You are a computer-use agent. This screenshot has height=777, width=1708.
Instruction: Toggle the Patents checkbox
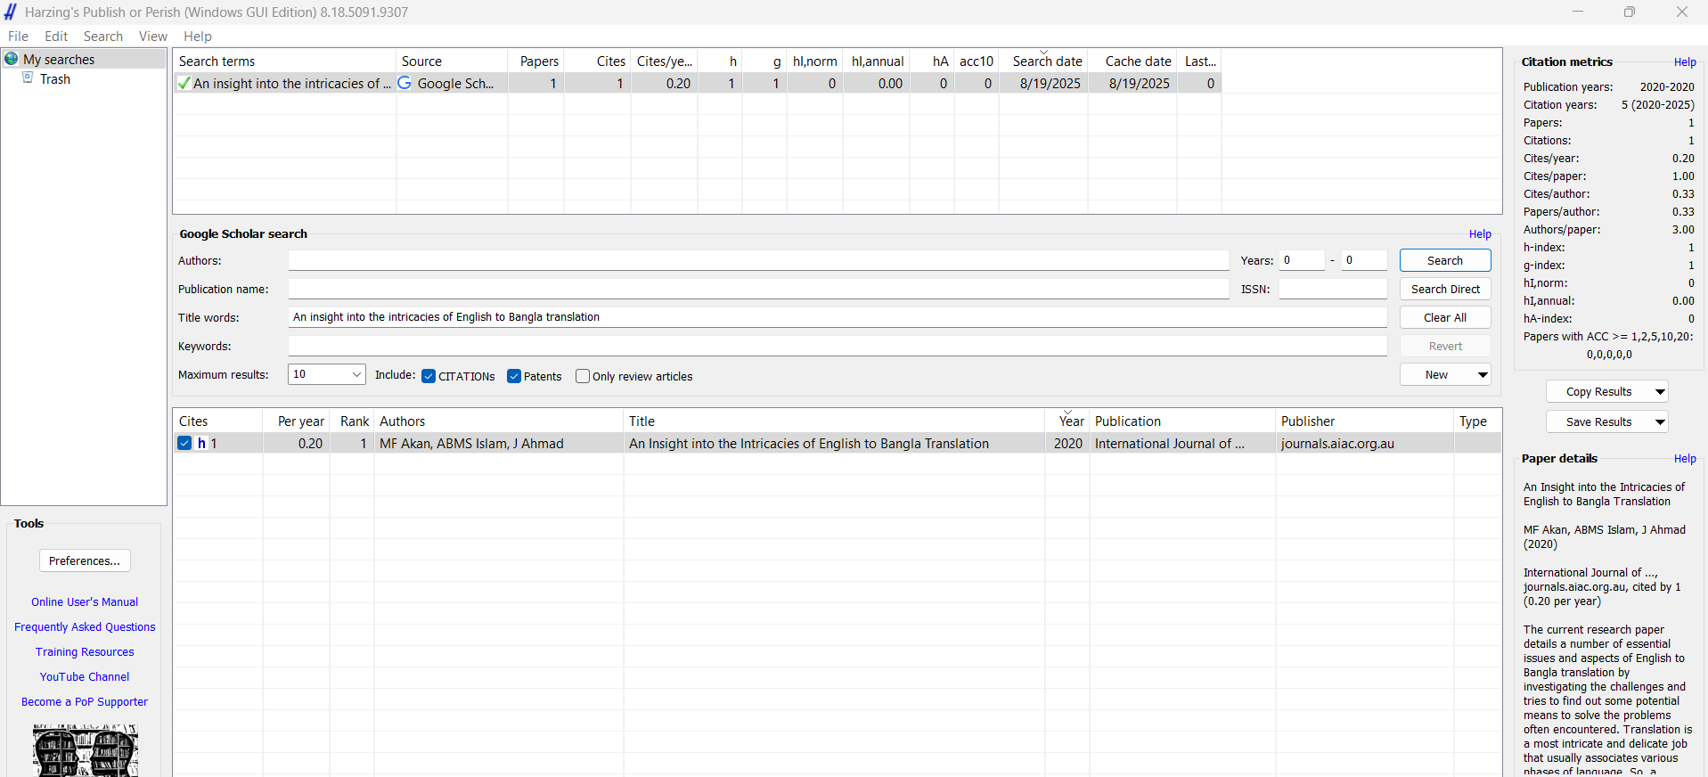[x=514, y=376]
